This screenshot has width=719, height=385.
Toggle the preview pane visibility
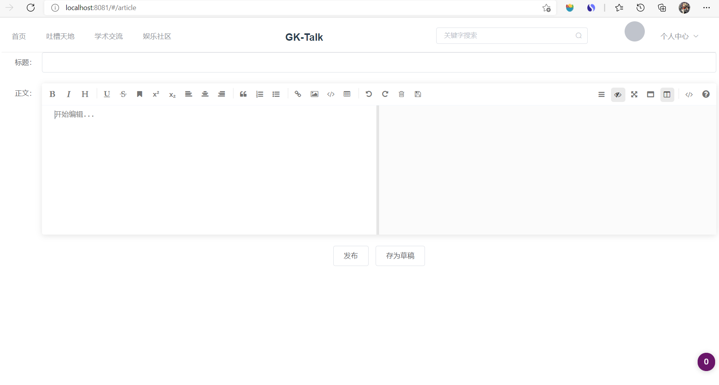click(618, 94)
